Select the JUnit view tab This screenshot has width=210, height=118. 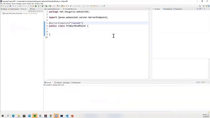click(x=32, y=9)
